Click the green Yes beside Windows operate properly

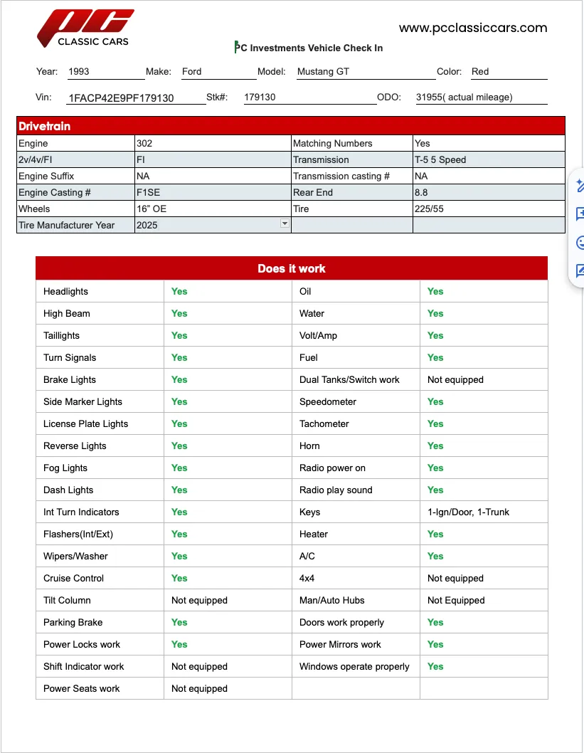[x=435, y=667]
